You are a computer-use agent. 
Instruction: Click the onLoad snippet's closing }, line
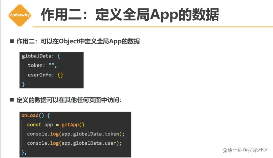24,153
